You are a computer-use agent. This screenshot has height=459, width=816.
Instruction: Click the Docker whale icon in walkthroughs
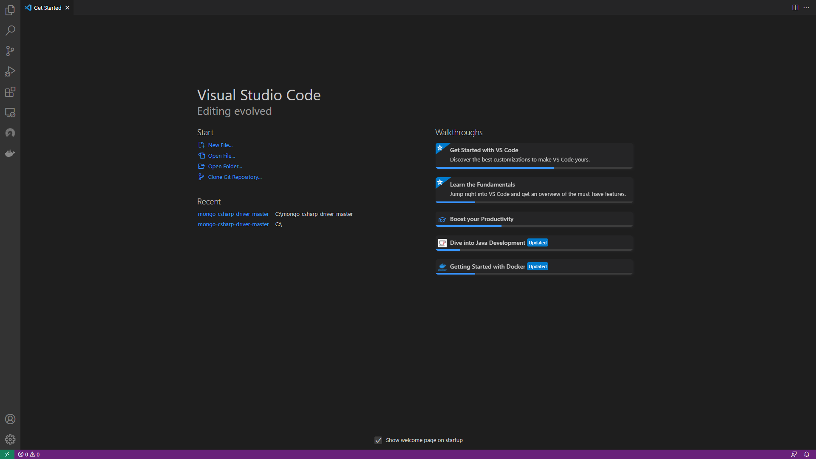tap(442, 267)
